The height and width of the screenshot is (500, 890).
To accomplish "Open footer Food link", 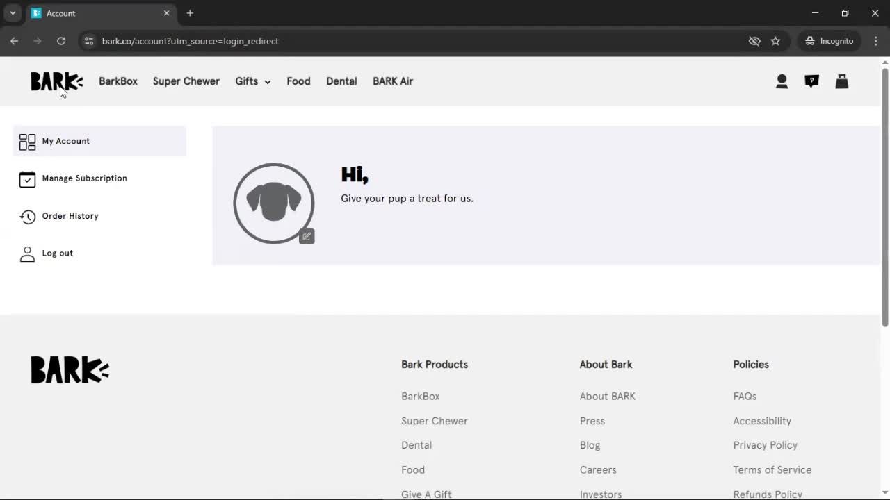I will [x=413, y=470].
